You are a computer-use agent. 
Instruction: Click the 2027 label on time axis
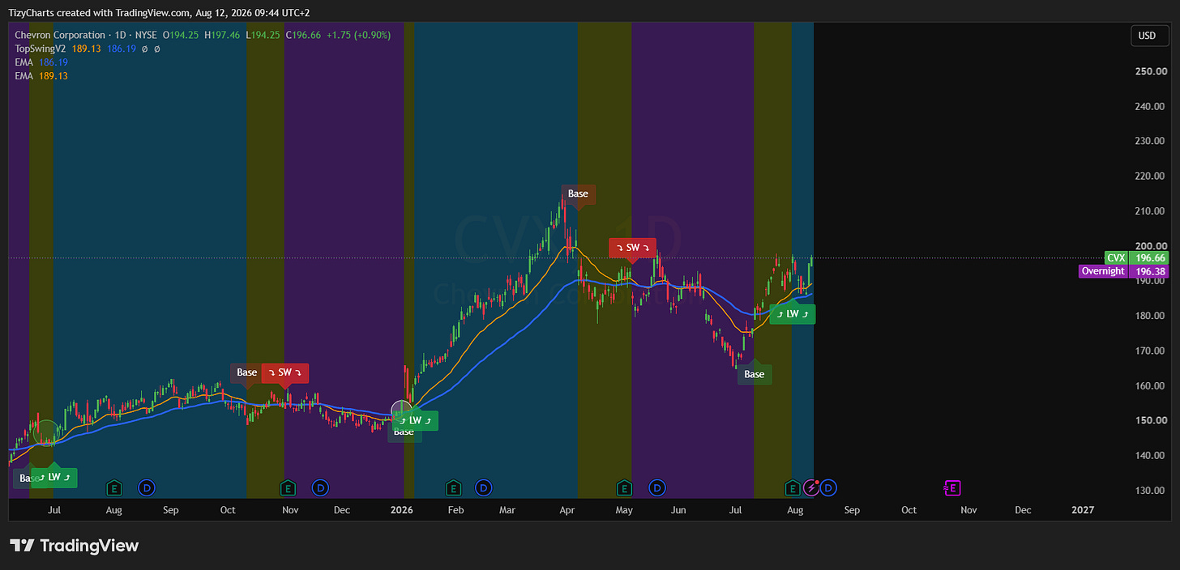click(1083, 510)
